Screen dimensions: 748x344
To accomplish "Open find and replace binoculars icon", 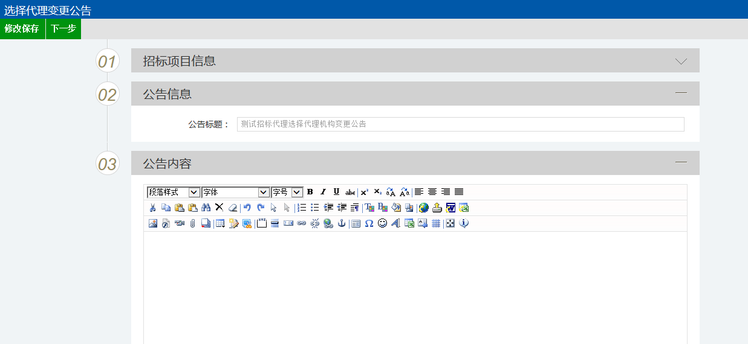I will point(206,208).
